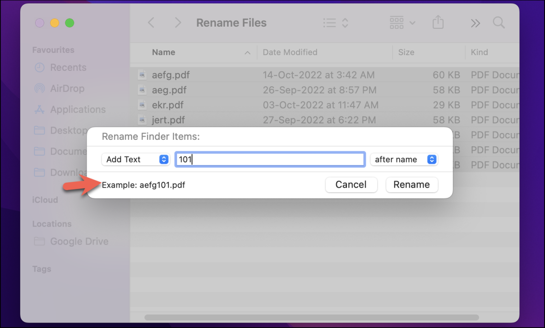This screenshot has height=328, width=545.
Task: Open the Add Text rename mode dropdown
Action: [135, 159]
